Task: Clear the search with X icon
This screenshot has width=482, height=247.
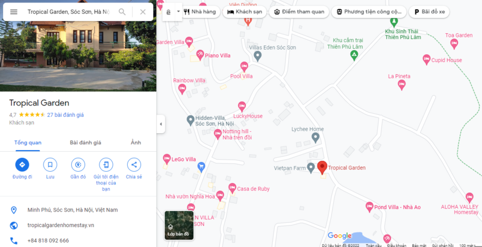Action: [143, 12]
